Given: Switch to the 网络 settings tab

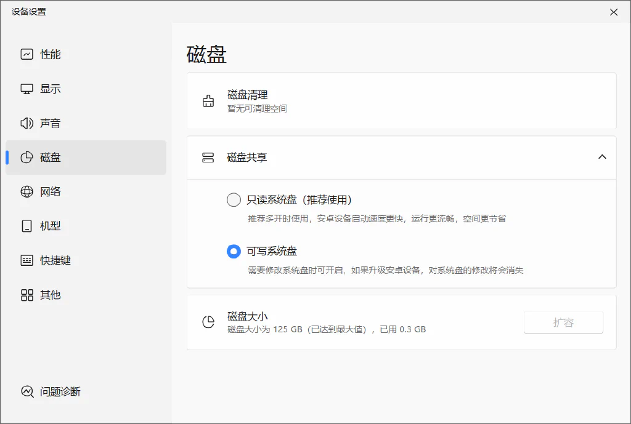Looking at the screenshot, I should (86, 192).
